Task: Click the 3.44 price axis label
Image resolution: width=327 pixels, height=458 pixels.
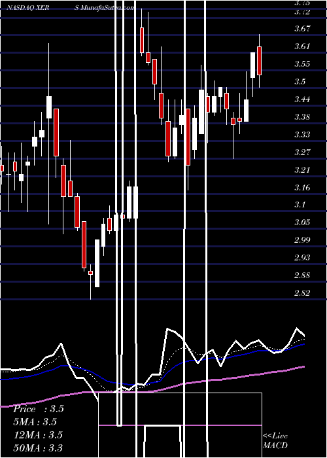Action: [302, 99]
